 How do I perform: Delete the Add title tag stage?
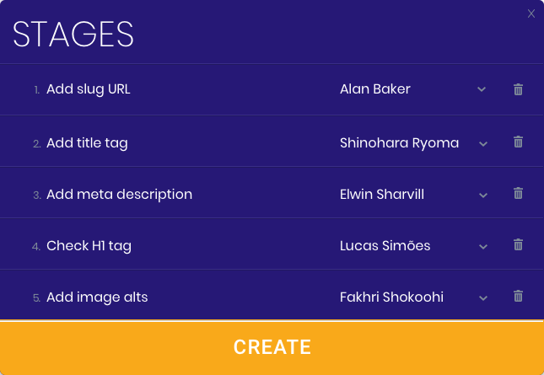[x=518, y=142]
